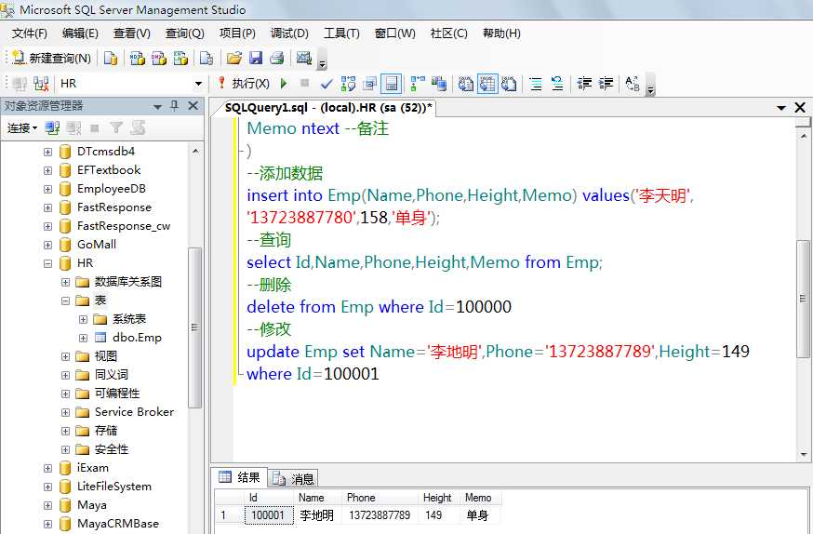The width and height of the screenshot is (813, 534).
Task: Comment out the selected lines
Action: click(x=536, y=84)
